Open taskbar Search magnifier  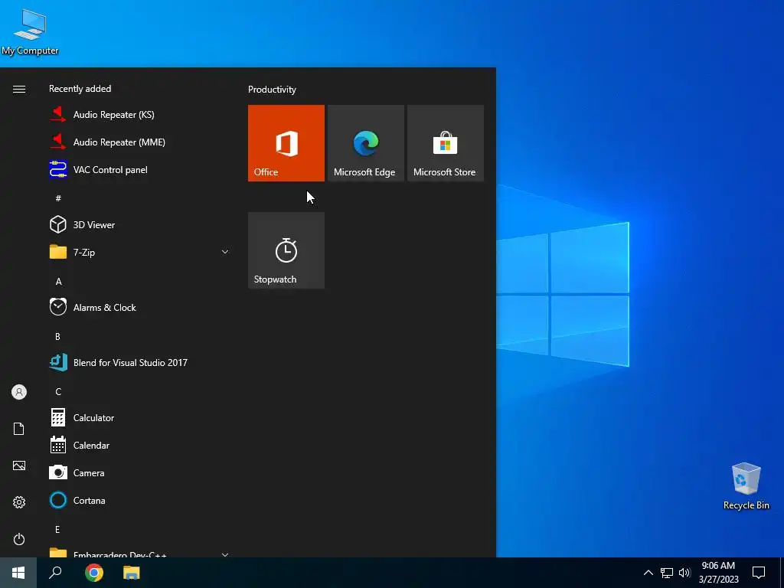click(x=55, y=573)
